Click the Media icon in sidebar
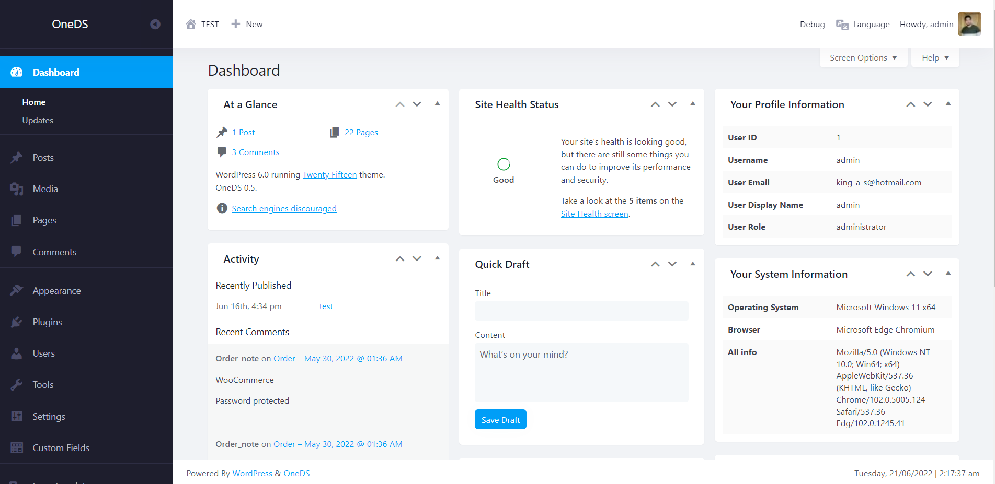995x484 pixels. point(17,189)
